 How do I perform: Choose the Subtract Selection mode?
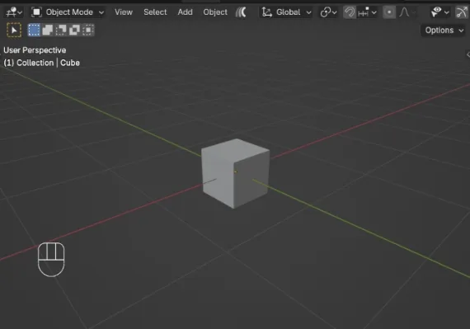coord(61,30)
